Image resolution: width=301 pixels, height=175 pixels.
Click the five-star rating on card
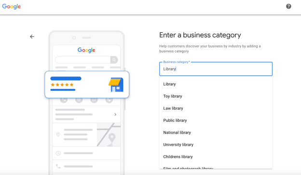(62, 85)
